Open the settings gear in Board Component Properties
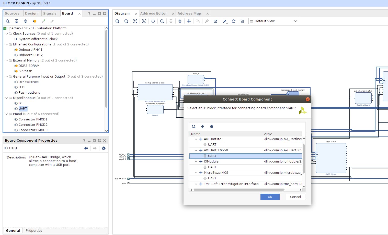This screenshot has width=388, height=235. coord(104,148)
